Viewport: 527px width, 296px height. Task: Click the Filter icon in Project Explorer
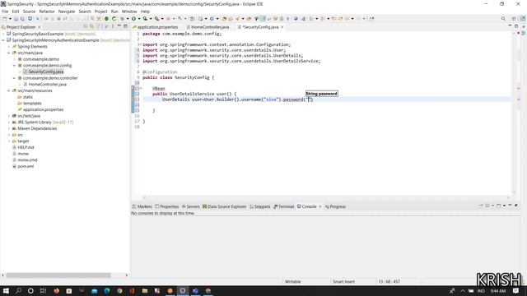(98, 26)
